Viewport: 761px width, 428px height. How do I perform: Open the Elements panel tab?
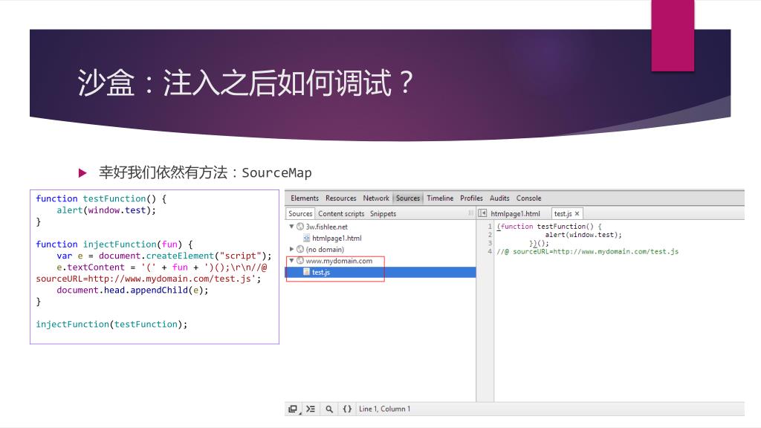point(304,198)
